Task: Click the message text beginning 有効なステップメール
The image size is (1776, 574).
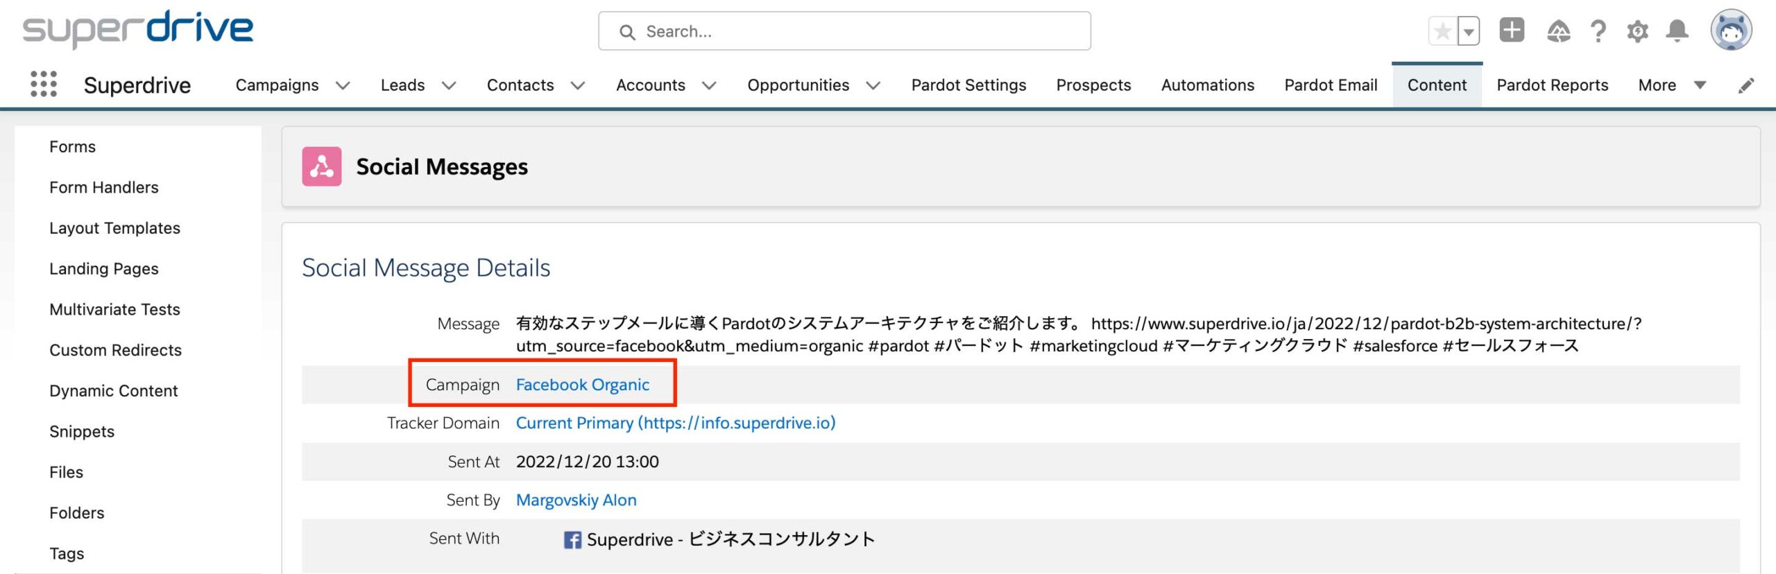Action: click(1079, 335)
